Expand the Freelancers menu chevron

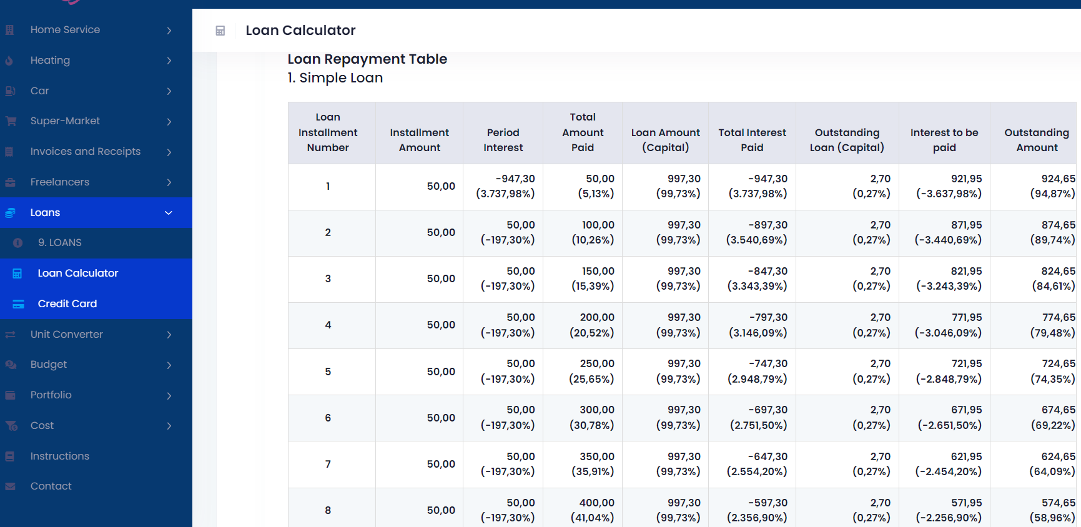click(169, 182)
